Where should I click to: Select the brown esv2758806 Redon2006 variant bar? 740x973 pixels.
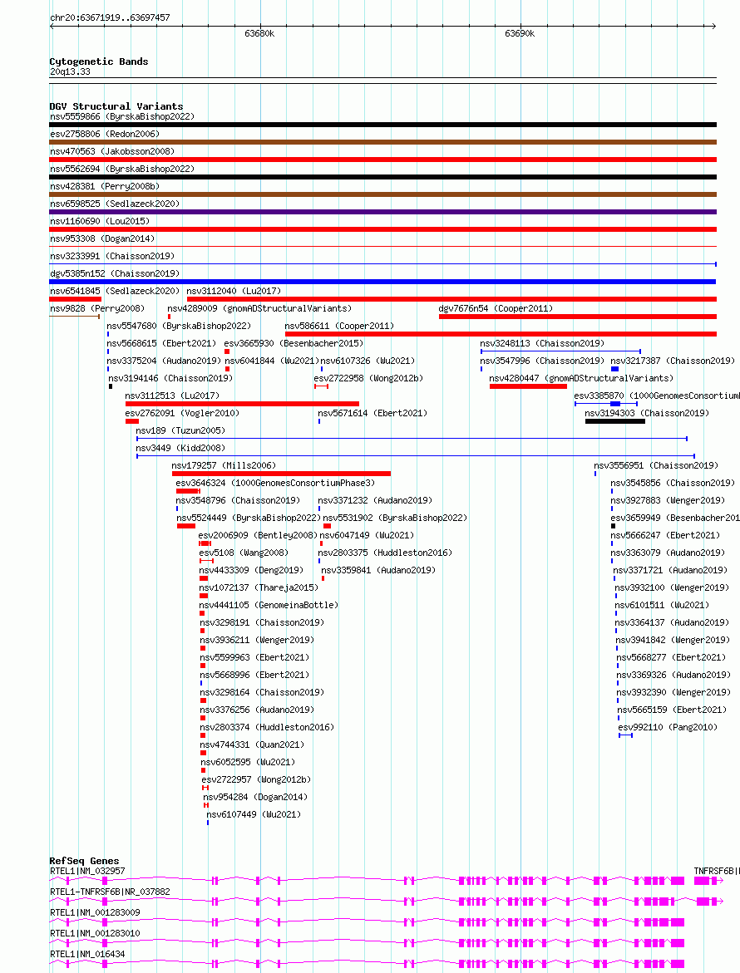(x=383, y=142)
